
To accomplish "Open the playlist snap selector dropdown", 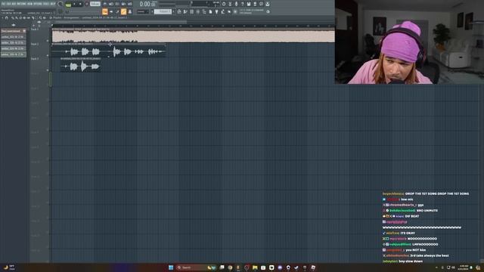I will 143,11.
